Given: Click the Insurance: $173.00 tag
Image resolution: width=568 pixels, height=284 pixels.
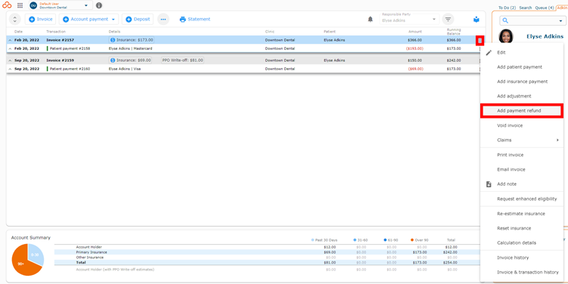Looking at the screenshot, I should [x=132, y=40].
